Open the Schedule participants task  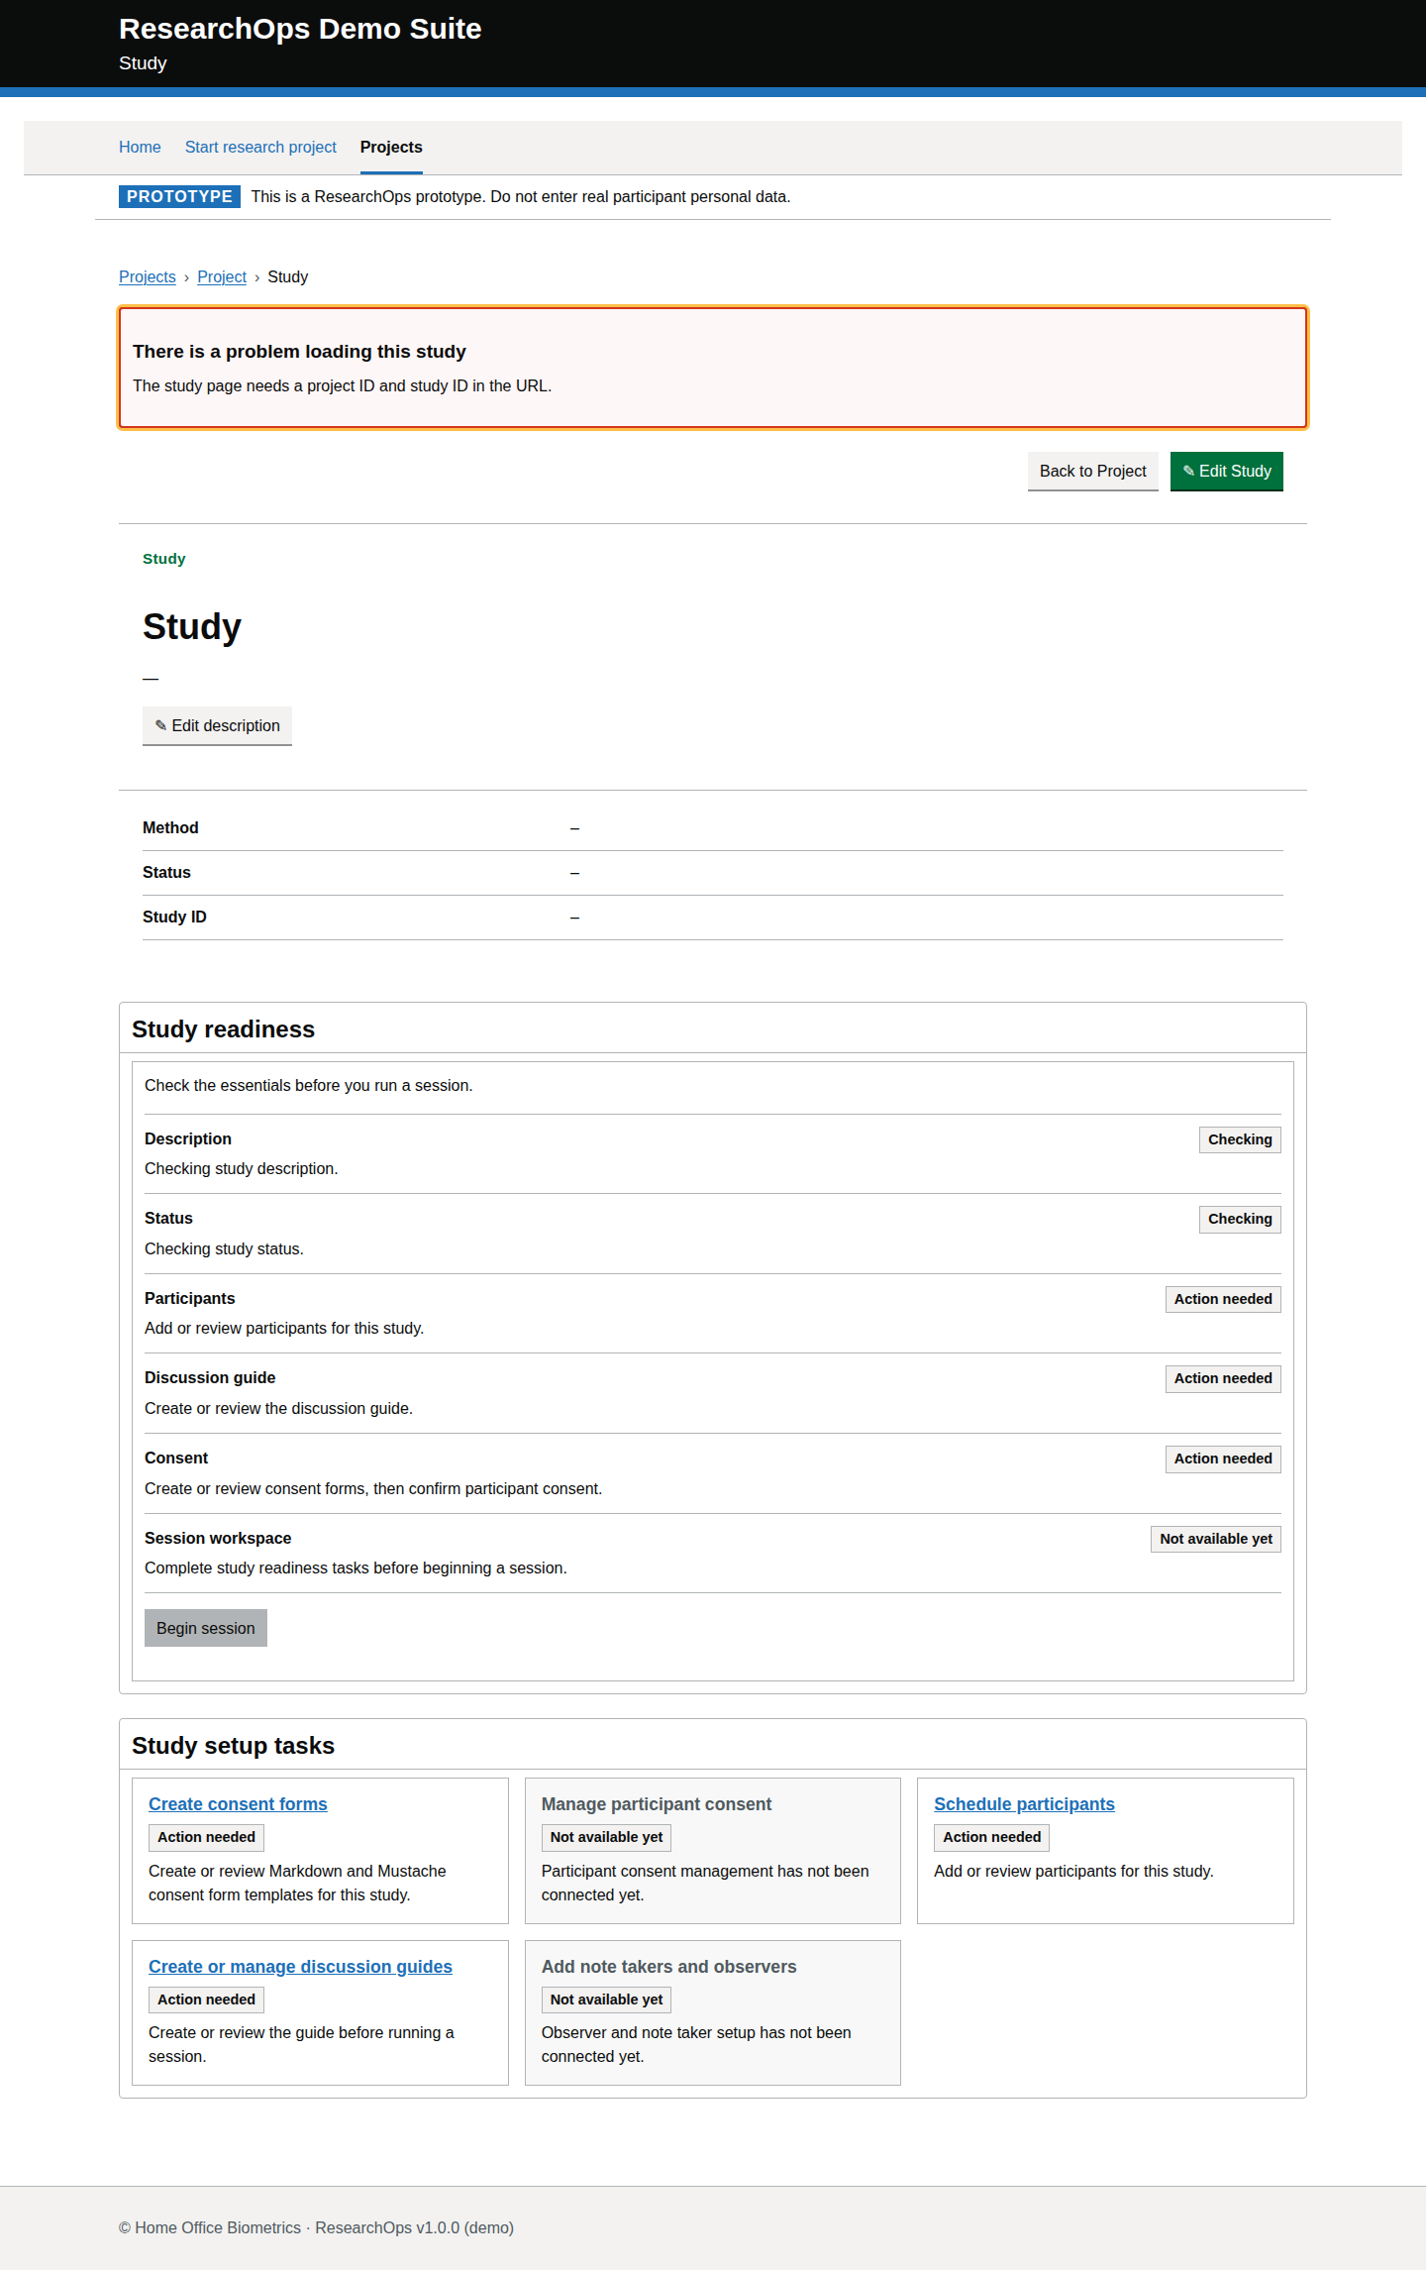tap(1024, 1804)
